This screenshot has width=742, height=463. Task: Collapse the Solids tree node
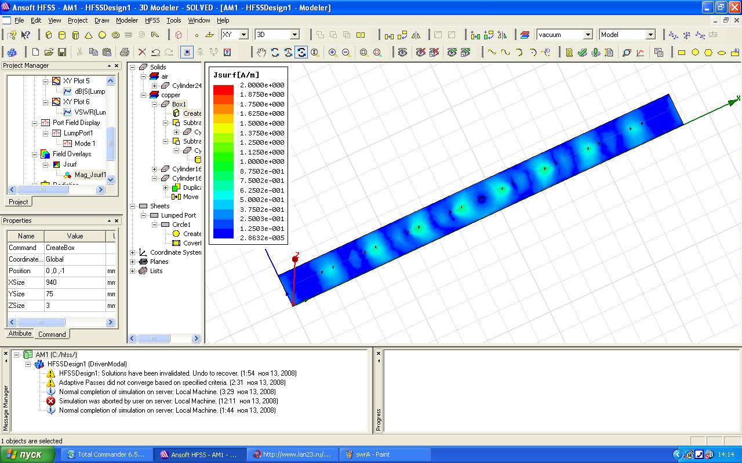point(133,67)
